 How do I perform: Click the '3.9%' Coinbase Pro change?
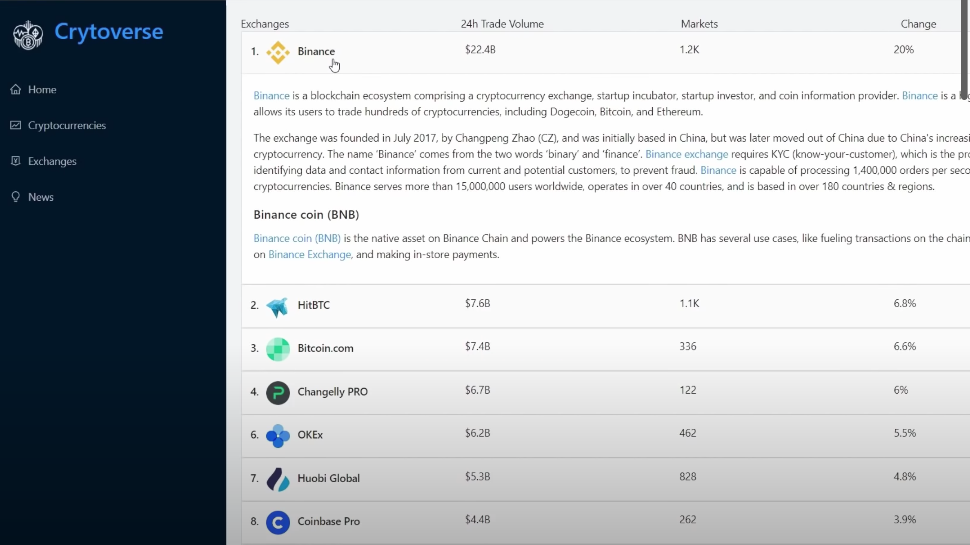click(905, 520)
